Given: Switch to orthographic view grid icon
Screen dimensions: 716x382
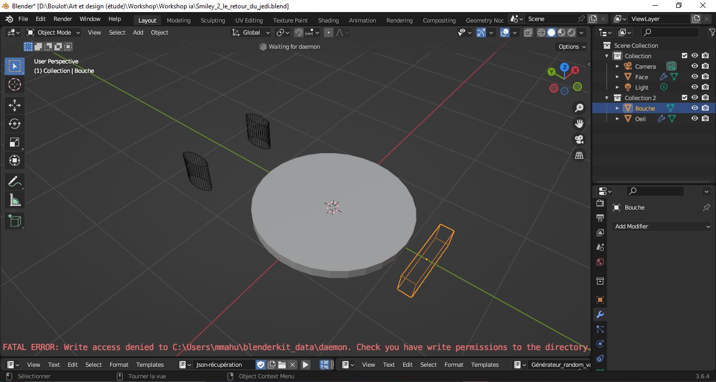Looking at the screenshot, I should click(x=579, y=156).
